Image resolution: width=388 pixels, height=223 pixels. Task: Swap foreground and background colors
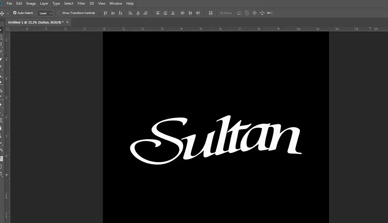(1, 150)
